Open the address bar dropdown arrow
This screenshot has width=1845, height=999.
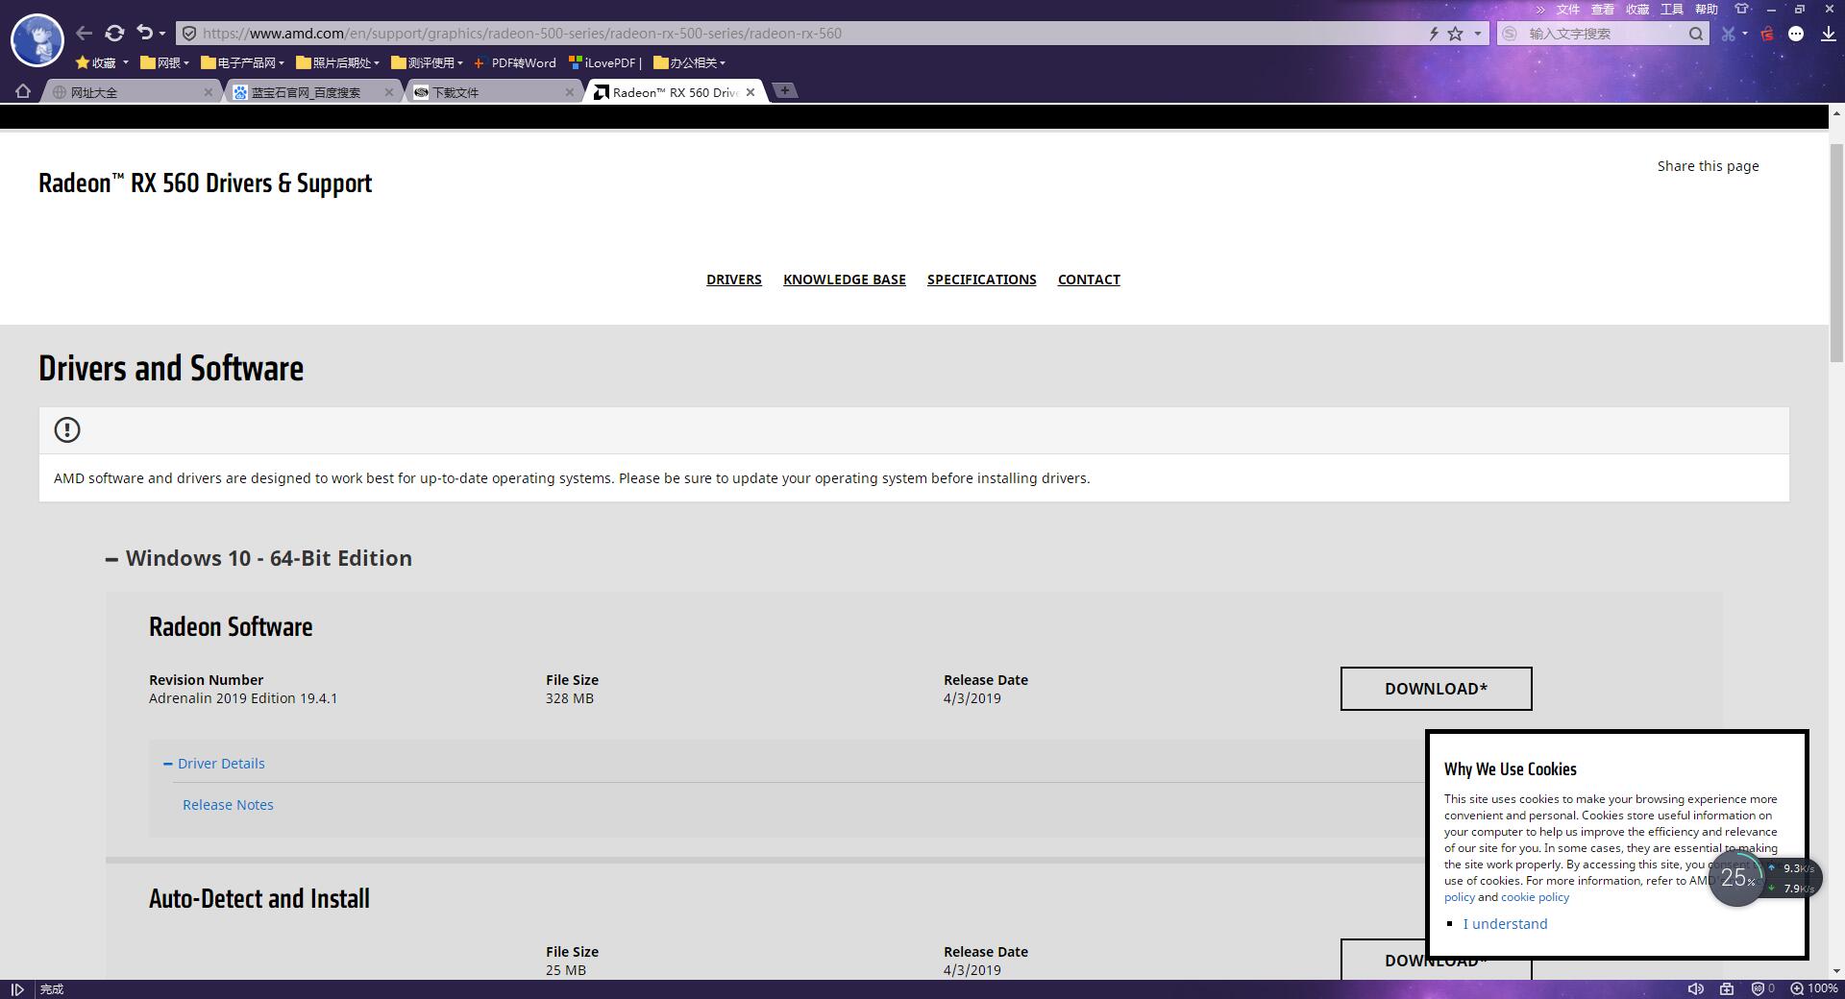1478,34
